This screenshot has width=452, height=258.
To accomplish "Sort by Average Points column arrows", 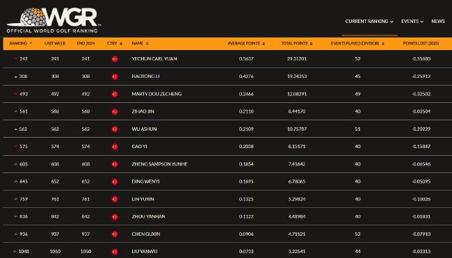I will [x=264, y=44].
